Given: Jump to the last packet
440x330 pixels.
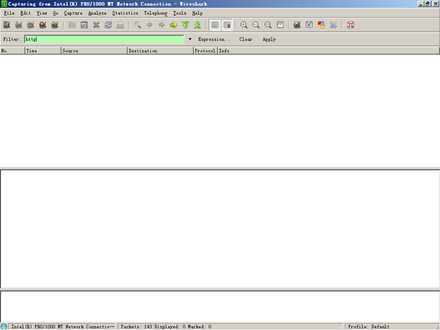Looking at the screenshot, I should pos(198,25).
